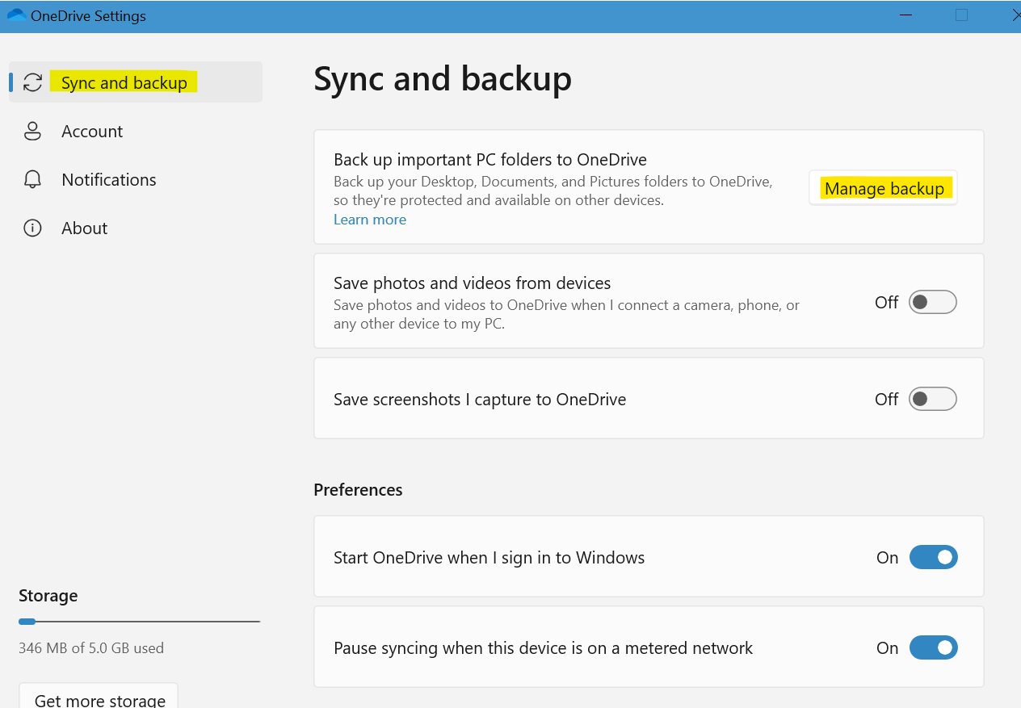Click the Notifications bell icon

[x=32, y=179]
